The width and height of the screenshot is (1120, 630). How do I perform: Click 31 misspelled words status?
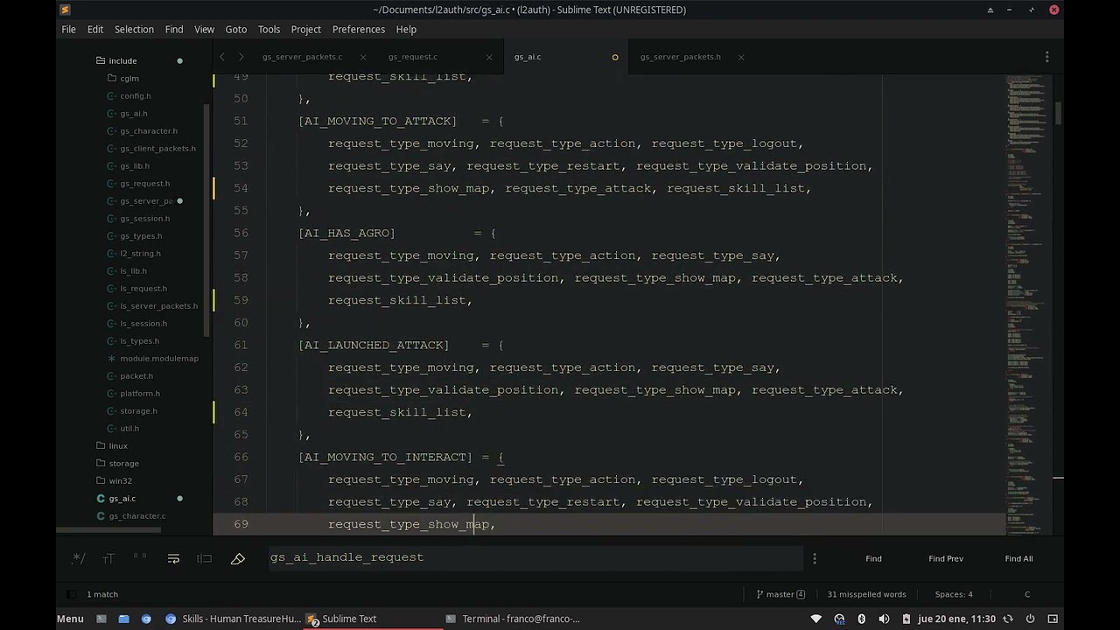(x=866, y=594)
